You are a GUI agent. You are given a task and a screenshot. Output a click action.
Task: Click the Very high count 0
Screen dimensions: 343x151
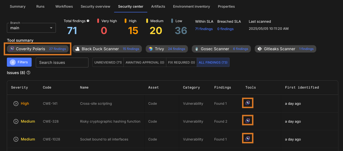pyautogui.click(x=104, y=30)
